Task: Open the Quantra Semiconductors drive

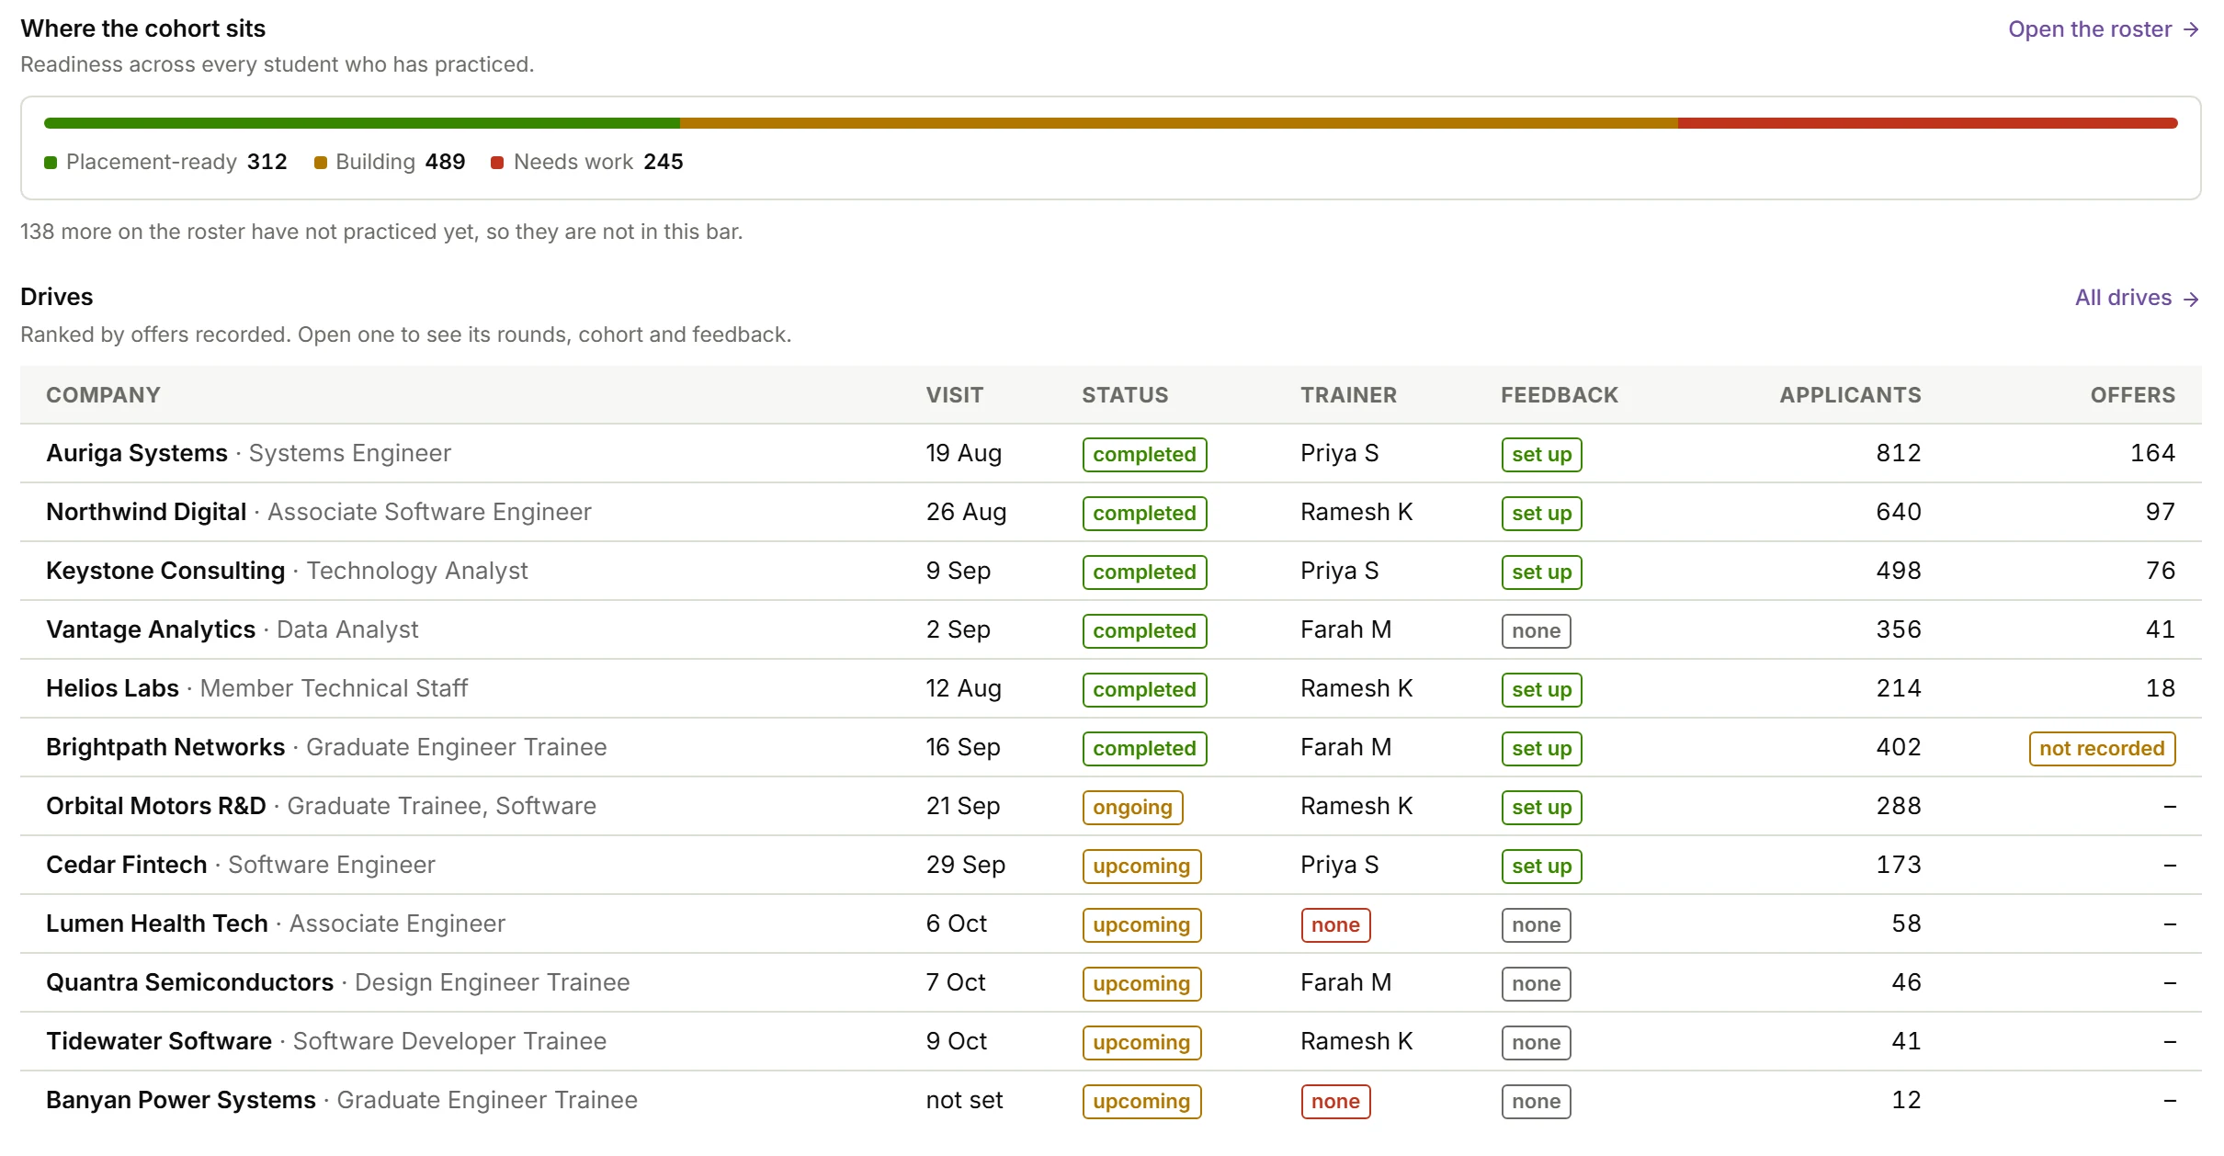Action: 1111,982
